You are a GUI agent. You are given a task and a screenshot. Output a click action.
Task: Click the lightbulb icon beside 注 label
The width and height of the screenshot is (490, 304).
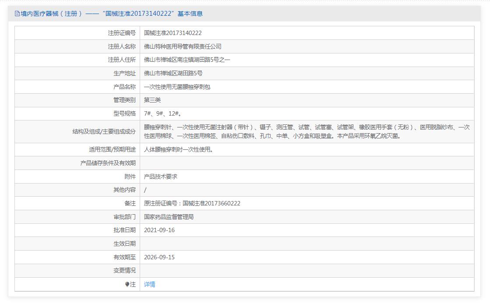click(x=127, y=284)
